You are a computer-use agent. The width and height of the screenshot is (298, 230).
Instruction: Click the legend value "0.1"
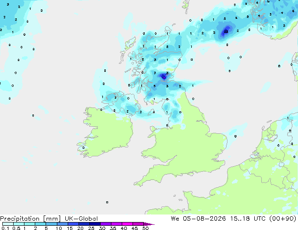[5, 228]
